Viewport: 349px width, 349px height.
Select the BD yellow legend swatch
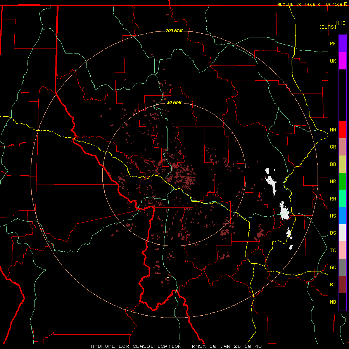342,164
